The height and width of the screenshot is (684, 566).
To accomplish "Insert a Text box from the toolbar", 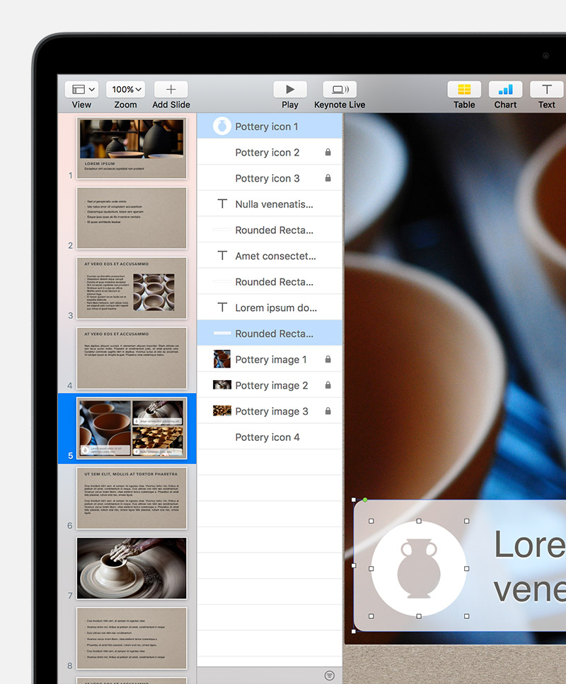I will 547,90.
